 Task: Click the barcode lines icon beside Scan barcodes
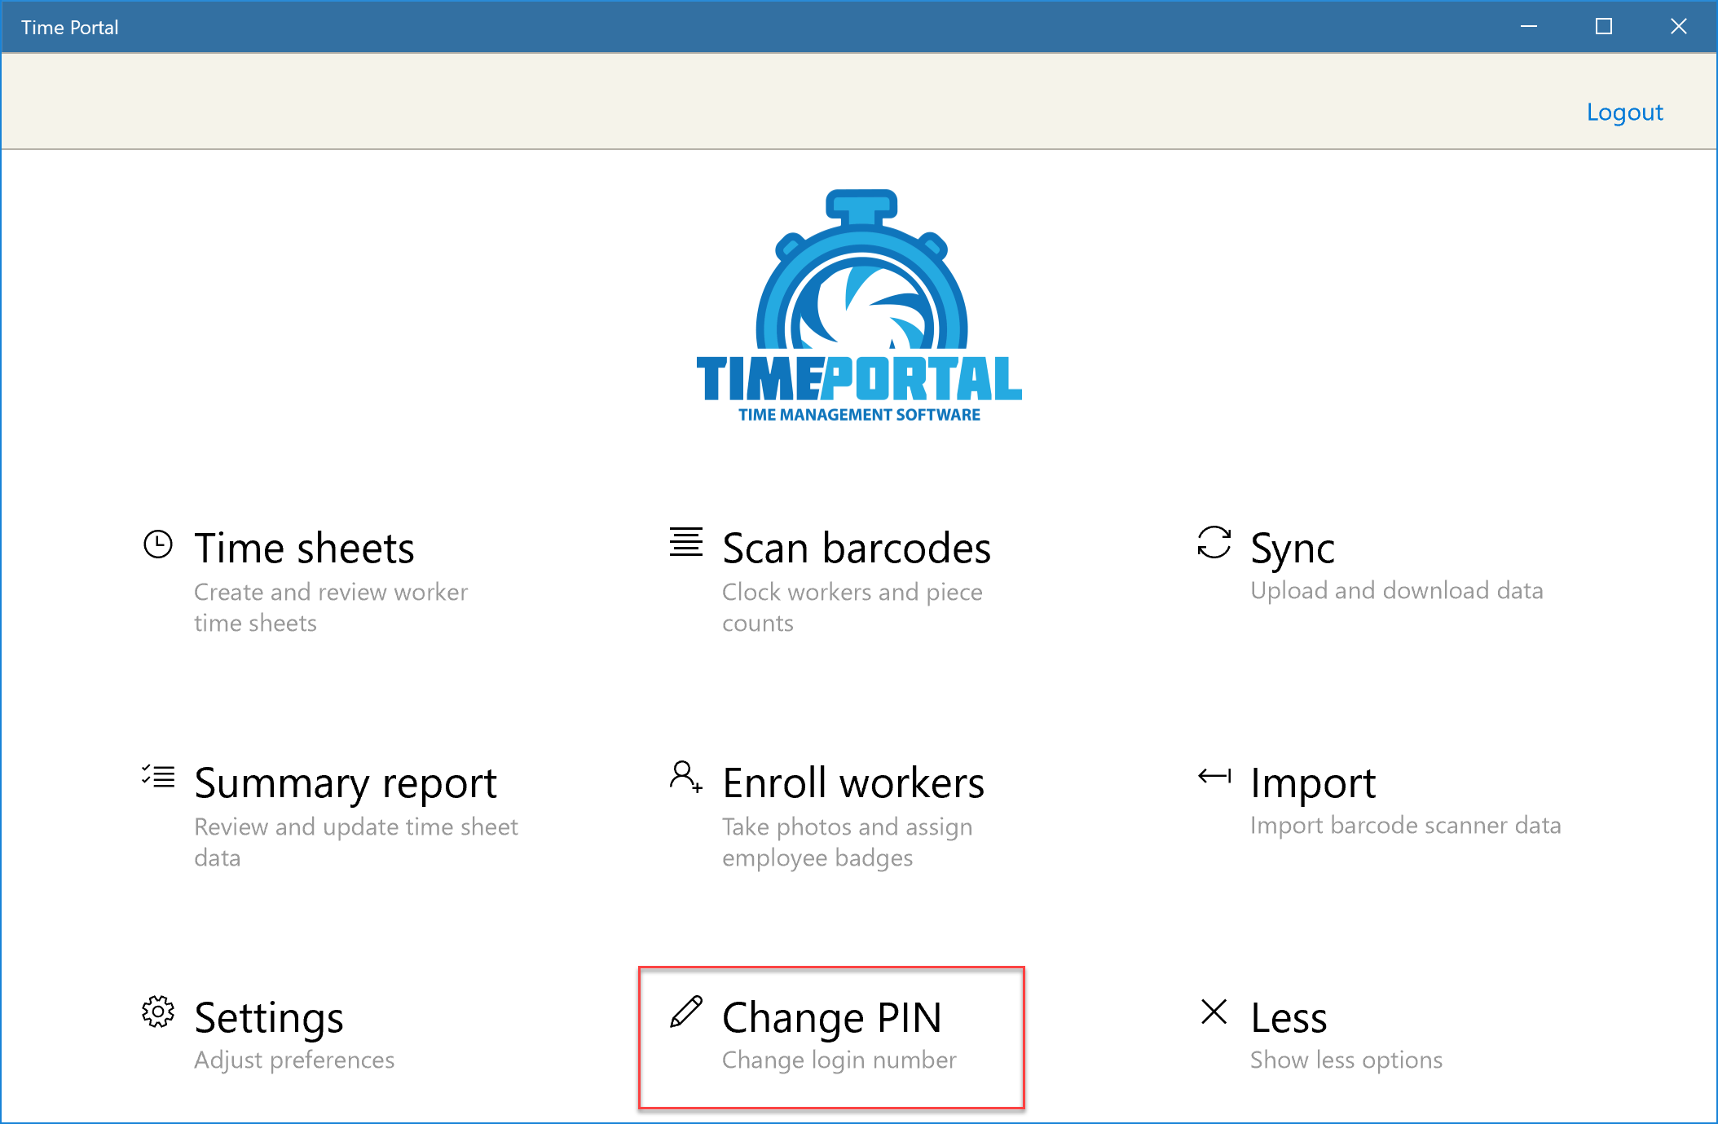click(686, 542)
